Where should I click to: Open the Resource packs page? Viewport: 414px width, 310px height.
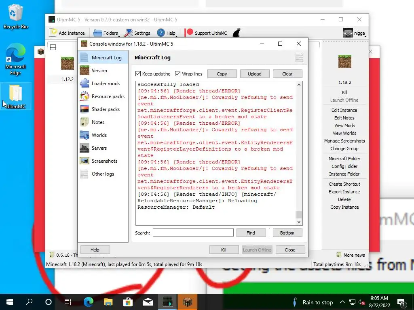point(103,96)
